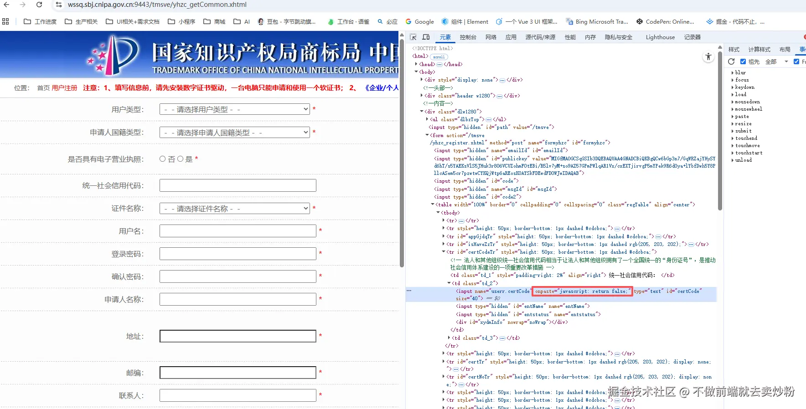Open the browser apps grid icon
This screenshot has height=409, width=806.
[x=5, y=21]
